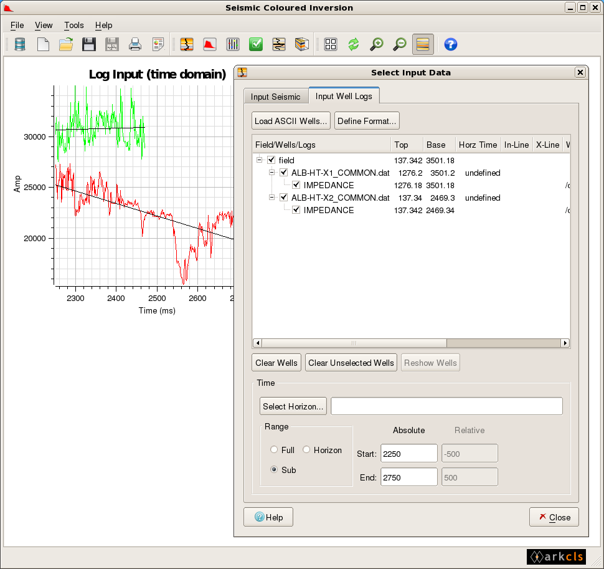Open the report icon with the pie chart
The height and width of the screenshot is (569, 604).
(158, 44)
